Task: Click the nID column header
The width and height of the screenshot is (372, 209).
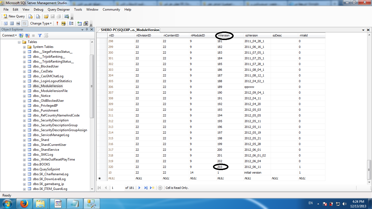Action: 121,35
